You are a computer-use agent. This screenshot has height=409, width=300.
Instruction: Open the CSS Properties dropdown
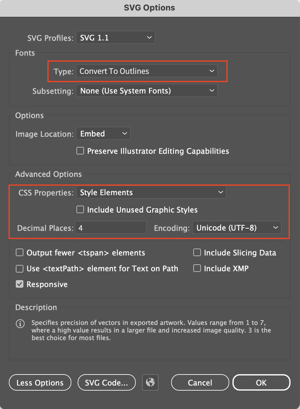coord(151,192)
